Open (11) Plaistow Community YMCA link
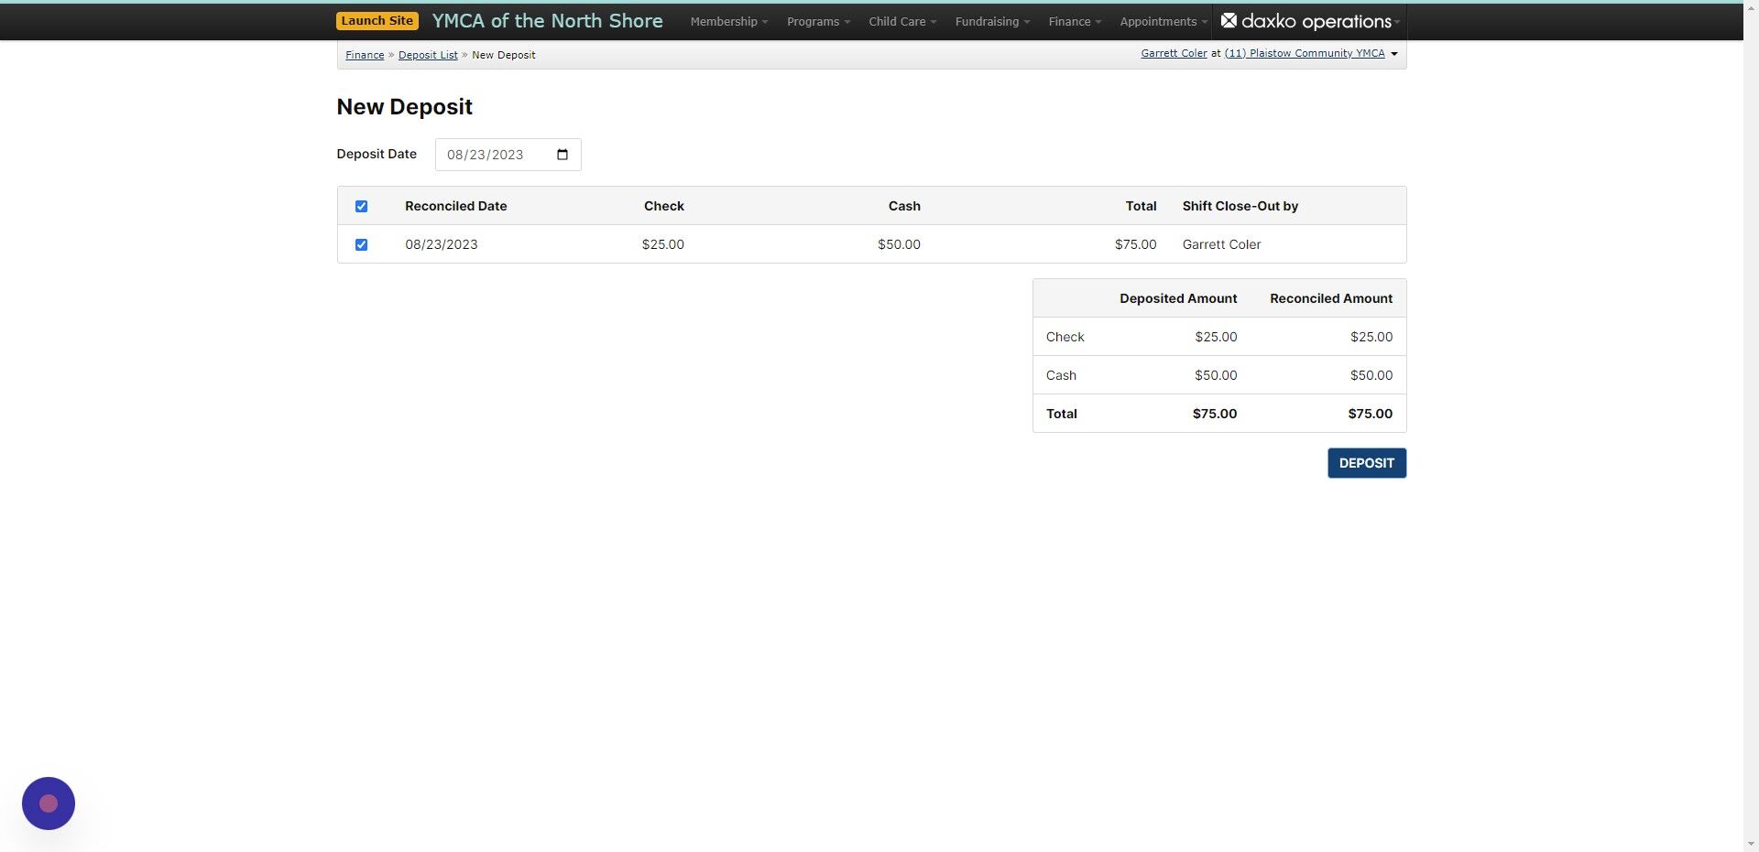Viewport: 1759px width, 852px height. tap(1305, 53)
